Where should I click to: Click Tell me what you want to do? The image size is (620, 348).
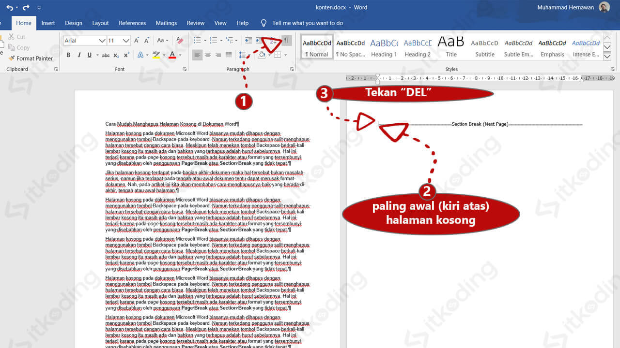(302, 23)
